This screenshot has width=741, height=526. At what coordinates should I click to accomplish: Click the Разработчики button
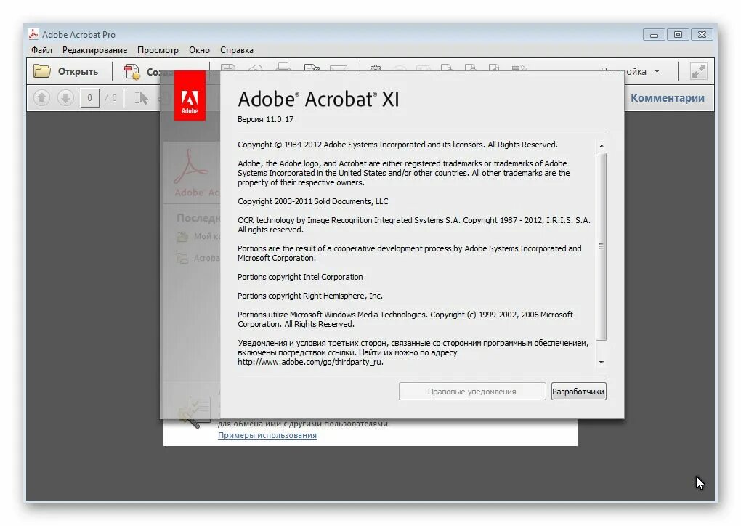click(x=578, y=392)
